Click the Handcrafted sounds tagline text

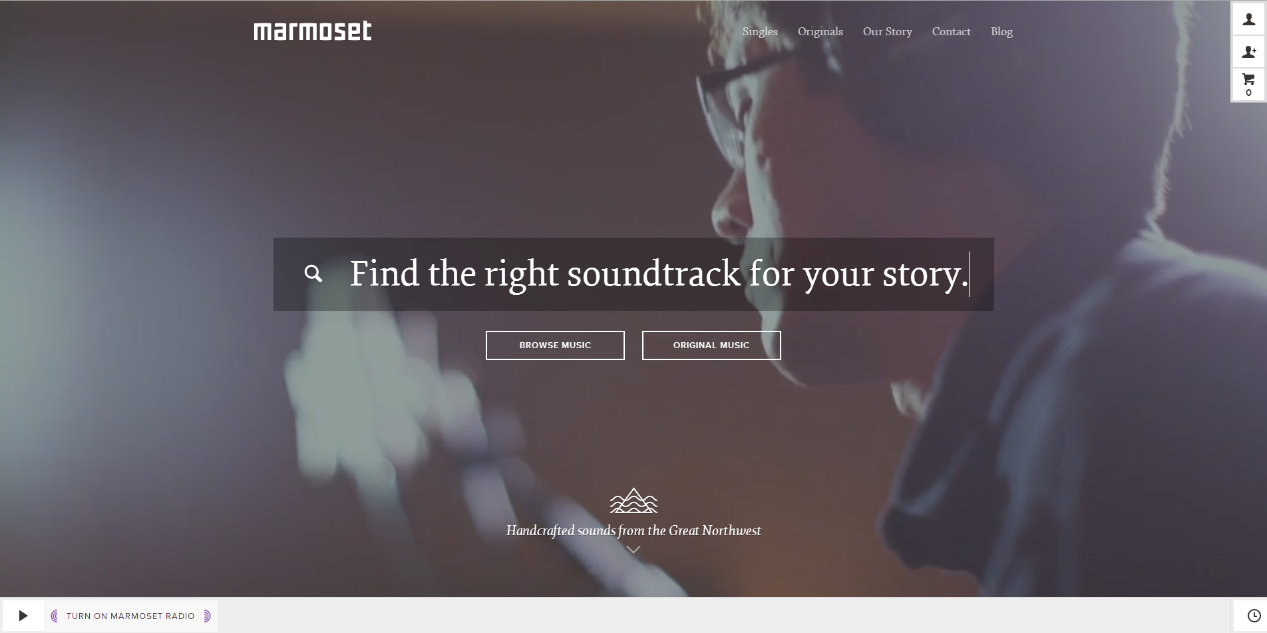pos(633,530)
